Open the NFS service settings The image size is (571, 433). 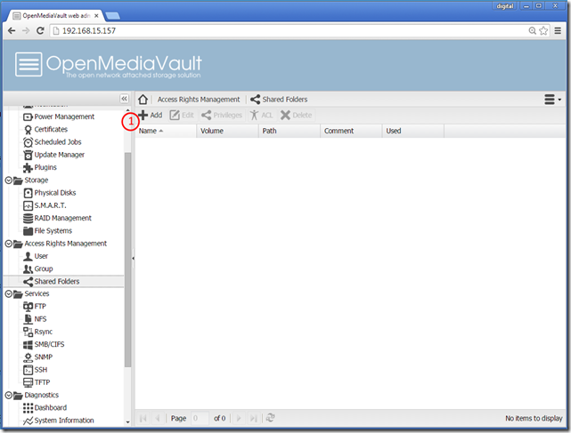pos(35,319)
